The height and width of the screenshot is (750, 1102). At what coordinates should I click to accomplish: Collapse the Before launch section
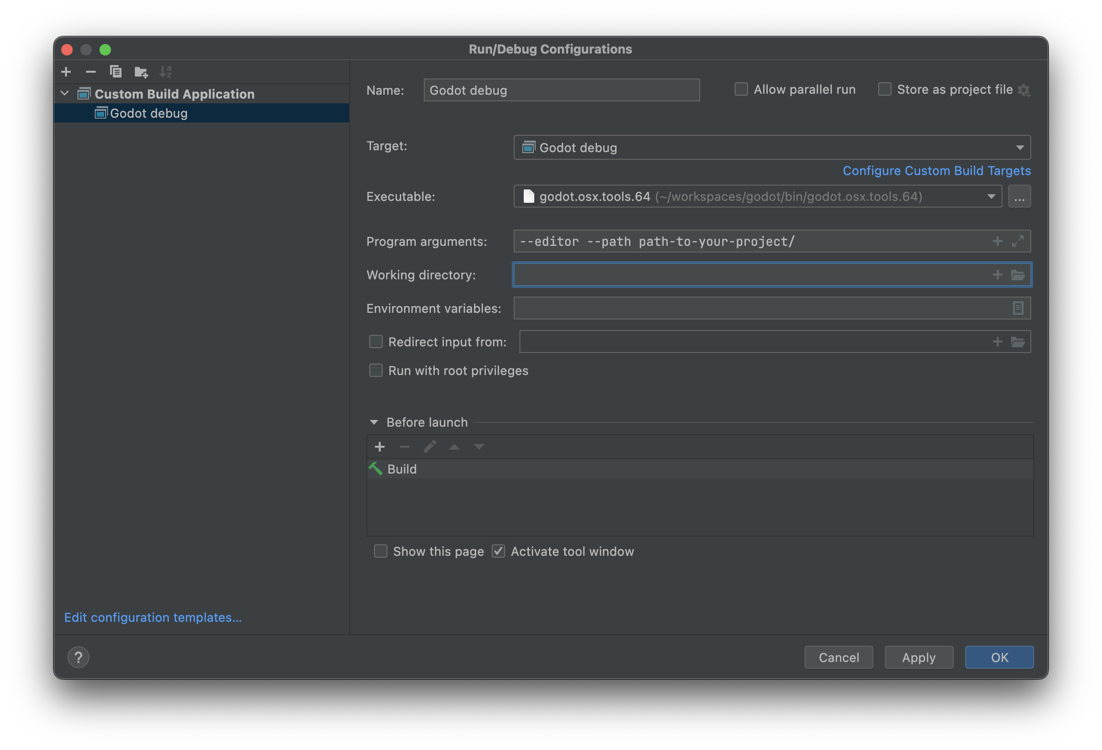[374, 422]
